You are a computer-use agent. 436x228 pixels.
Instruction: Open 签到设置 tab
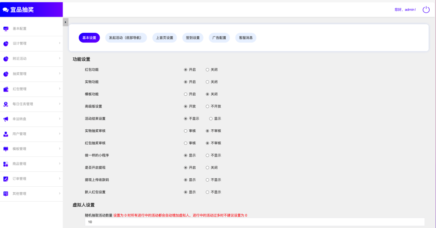[x=193, y=38]
